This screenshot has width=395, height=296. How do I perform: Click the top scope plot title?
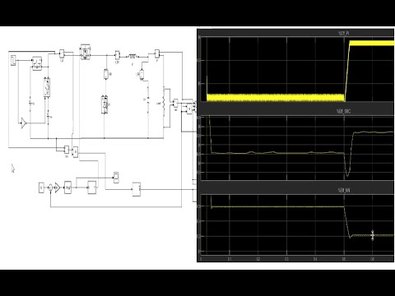click(343, 34)
